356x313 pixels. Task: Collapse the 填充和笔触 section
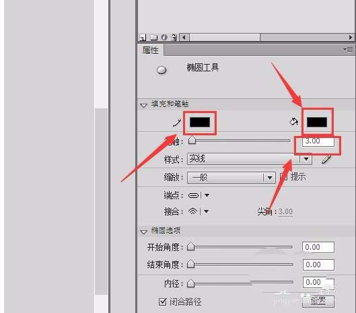coord(144,105)
